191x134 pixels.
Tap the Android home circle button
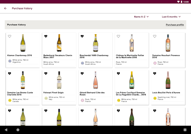18,130
